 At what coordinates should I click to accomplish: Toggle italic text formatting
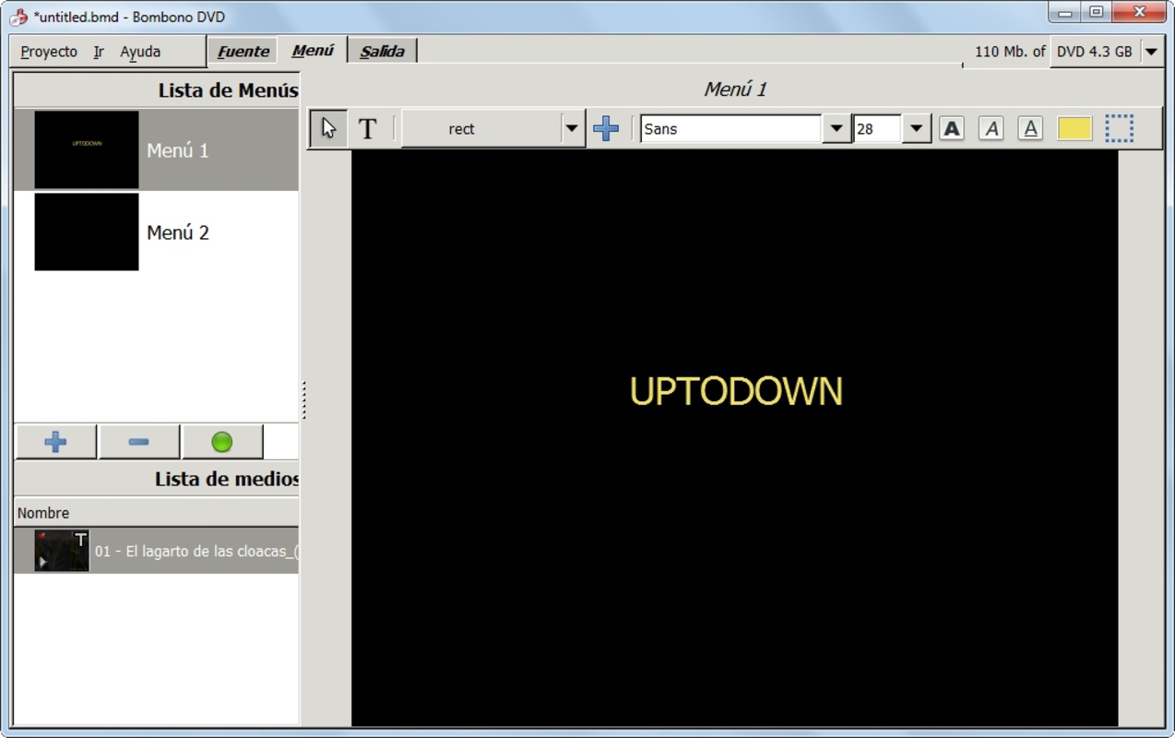click(991, 128)
